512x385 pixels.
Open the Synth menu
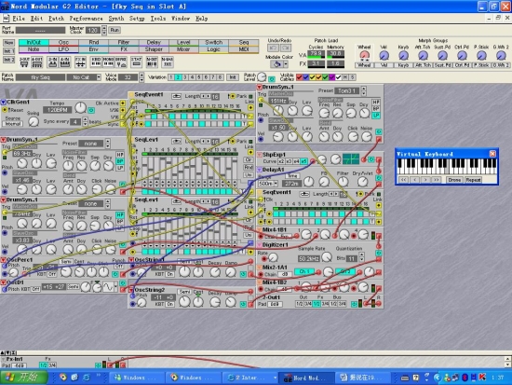[116, 19]
